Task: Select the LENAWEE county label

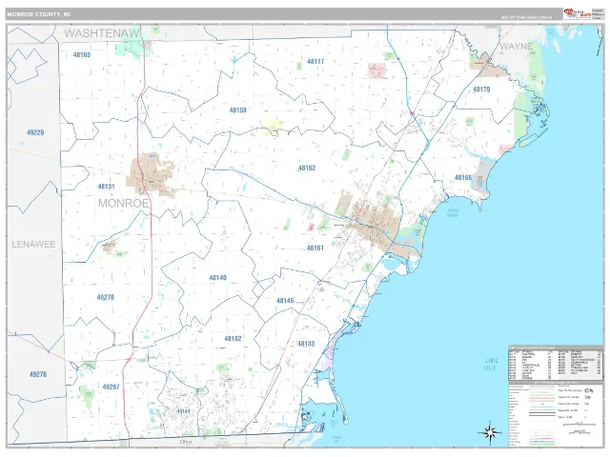Action: pos(34,245)
